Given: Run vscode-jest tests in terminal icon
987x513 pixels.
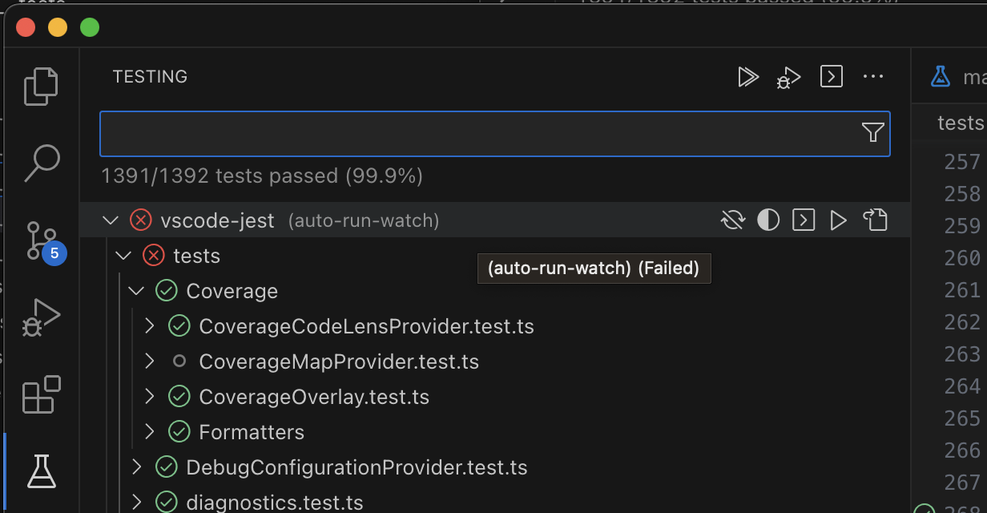Looking at the screenshot, I should click(x=803, y=220).
